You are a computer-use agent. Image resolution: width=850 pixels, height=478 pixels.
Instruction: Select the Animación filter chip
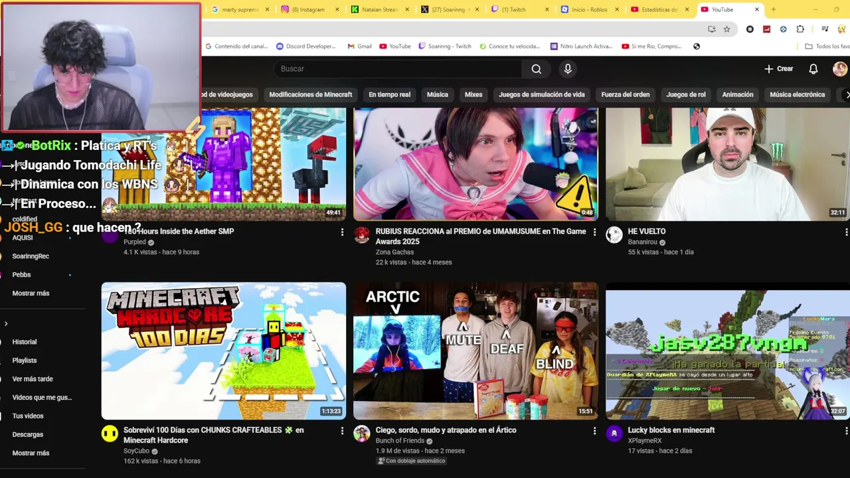pyautogui.click(x=738, y=94)
